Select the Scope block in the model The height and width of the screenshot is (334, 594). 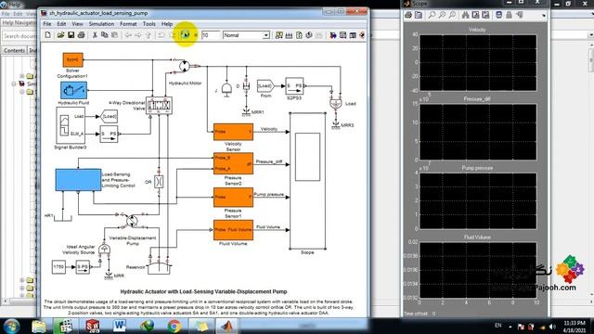click(x=307, y=181)
